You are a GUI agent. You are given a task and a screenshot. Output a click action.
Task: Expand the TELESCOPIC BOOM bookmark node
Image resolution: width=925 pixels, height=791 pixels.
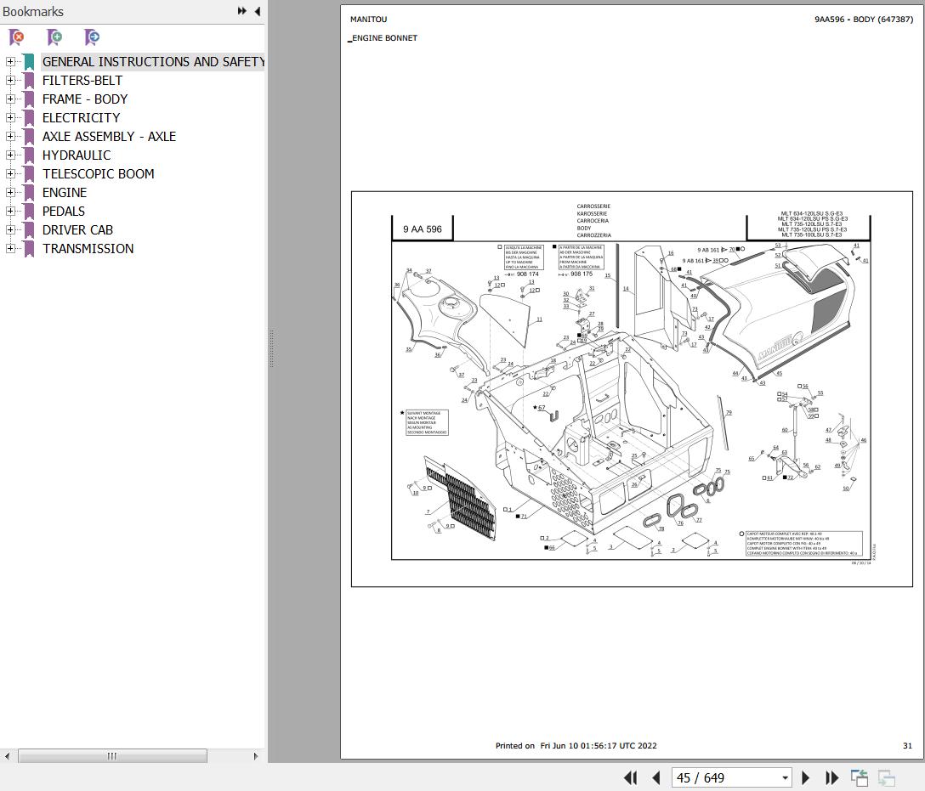(x=10, y=174)
